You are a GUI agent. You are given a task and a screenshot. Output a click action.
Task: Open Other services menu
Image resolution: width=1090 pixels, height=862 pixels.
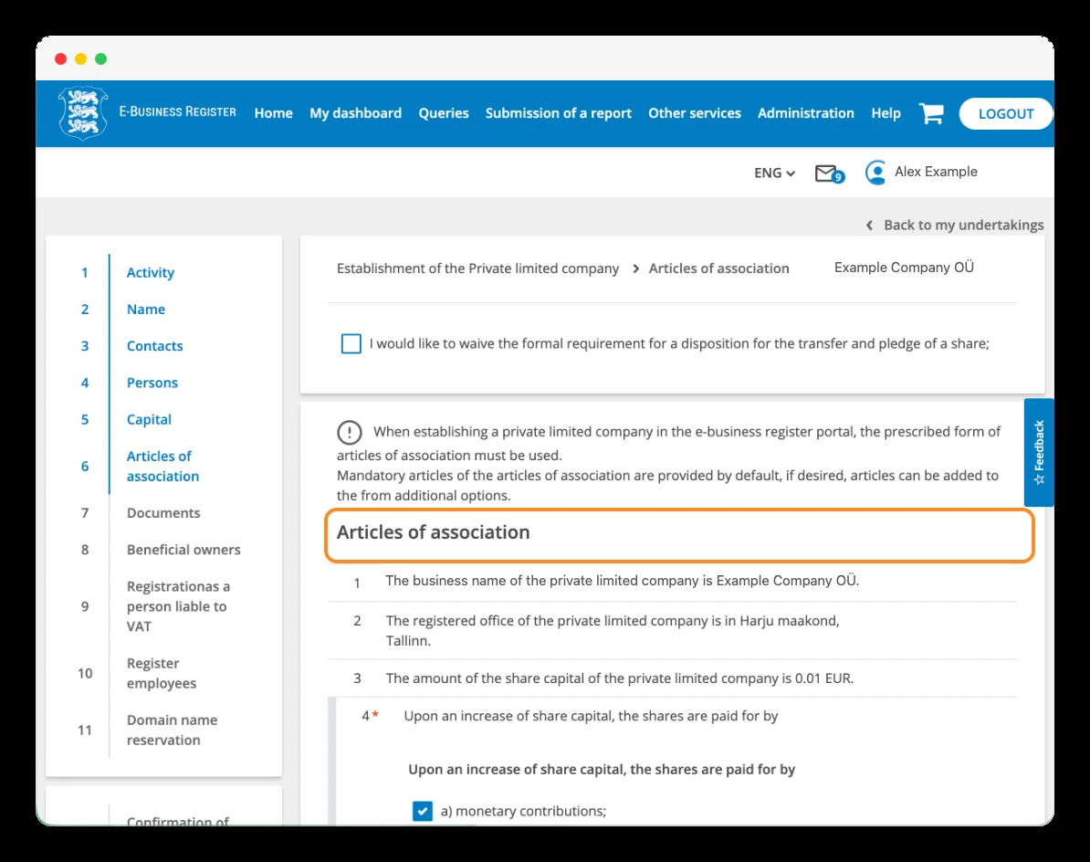click(x=695, y=112)
